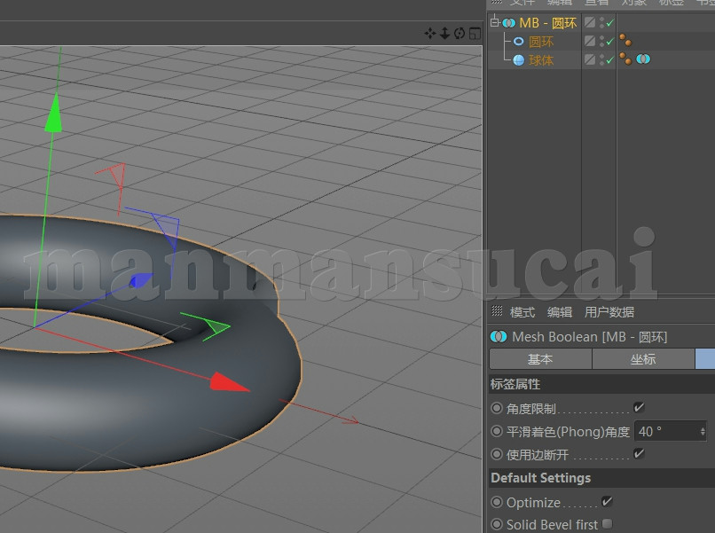Click the zoom camera icon above the viewport
The image size is (715, 533).
pos(444,33)
